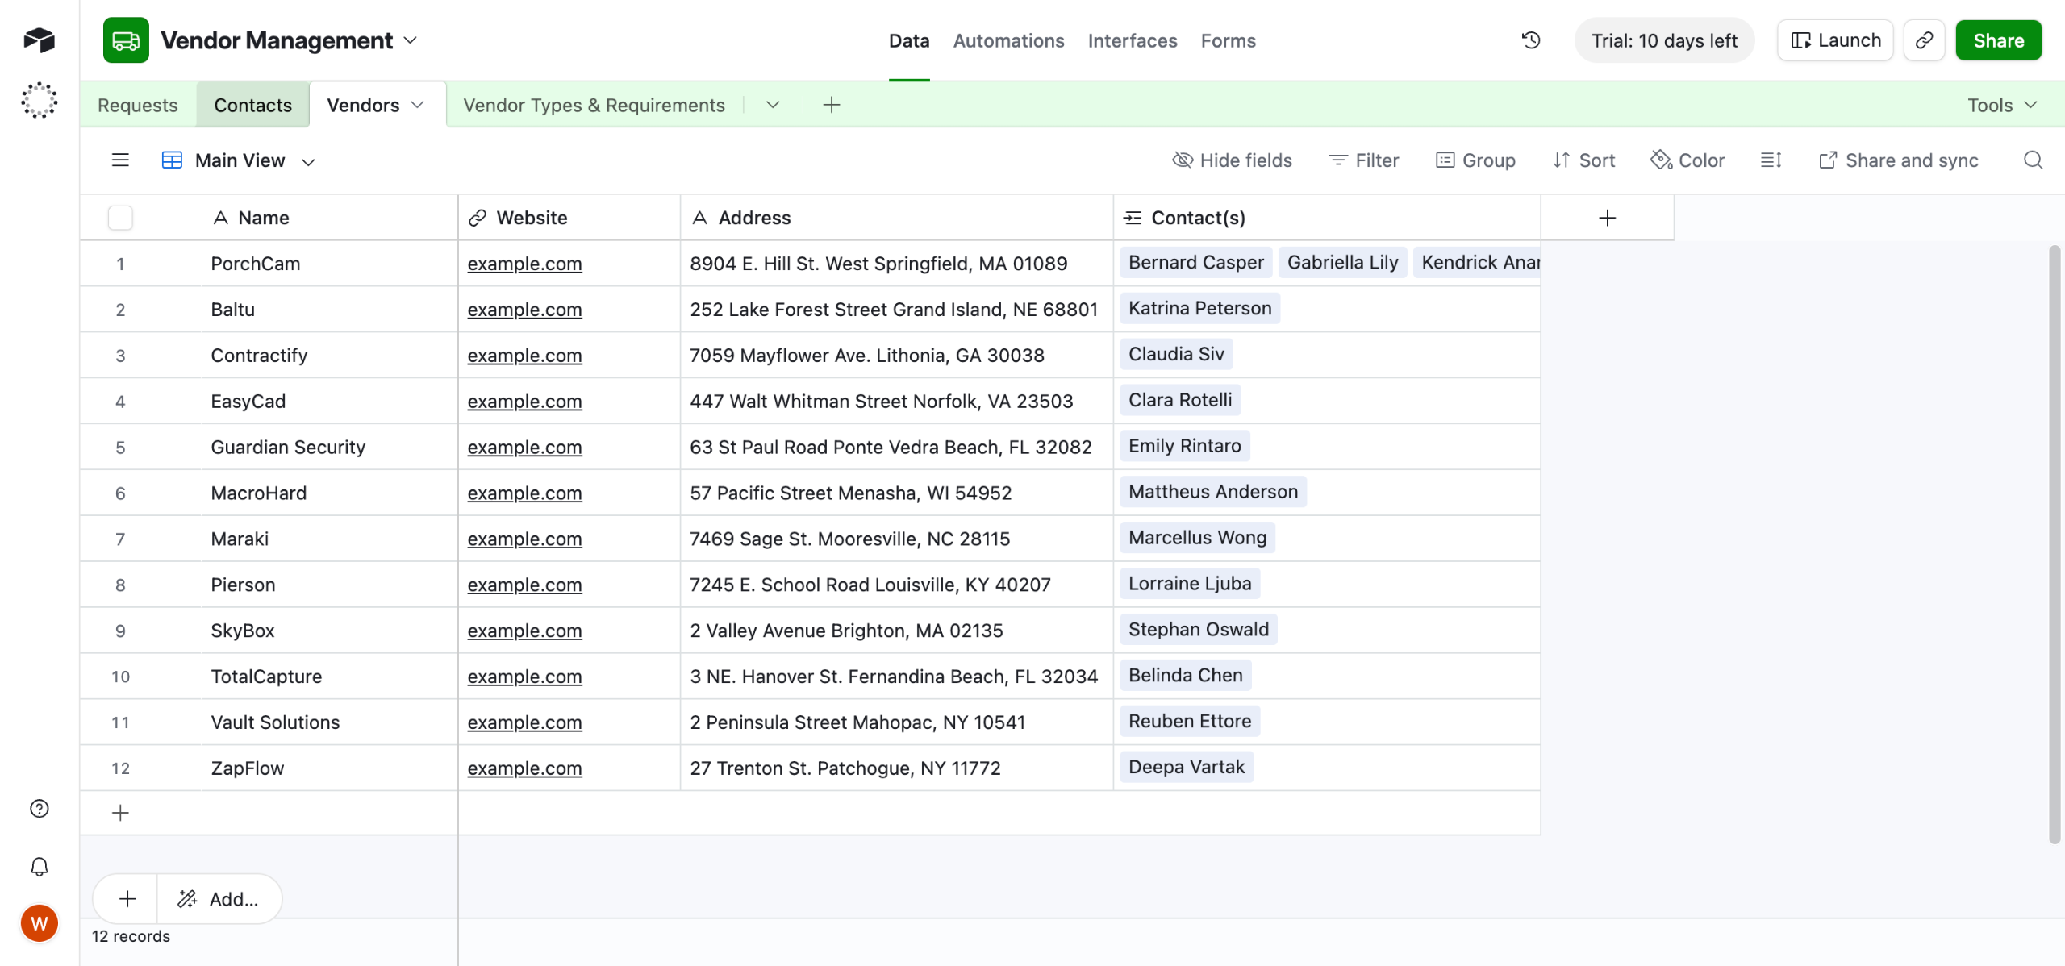Open the Color records option
This screenshot has height=966, width=2065.
click(x=1687, y=160)
